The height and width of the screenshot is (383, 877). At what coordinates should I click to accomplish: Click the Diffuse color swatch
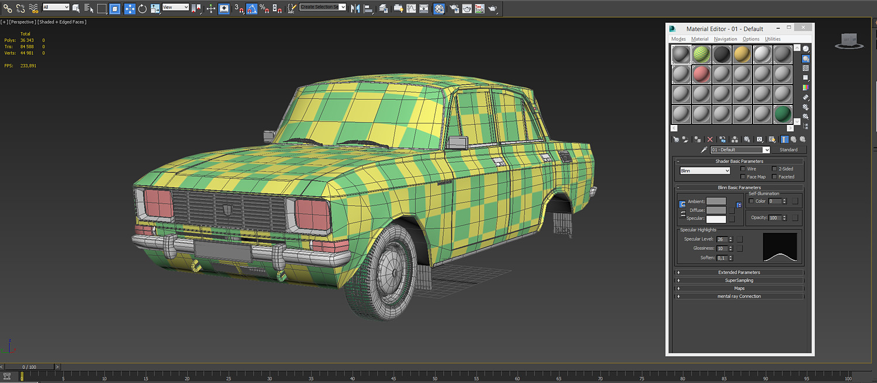(x=717, y=210)
